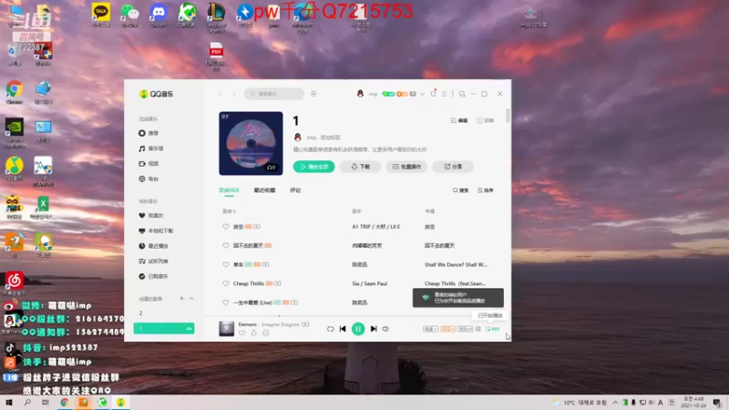Pause playback with the green pause button
Viewport: 729px width, 410px height.
tap(358, 329)
